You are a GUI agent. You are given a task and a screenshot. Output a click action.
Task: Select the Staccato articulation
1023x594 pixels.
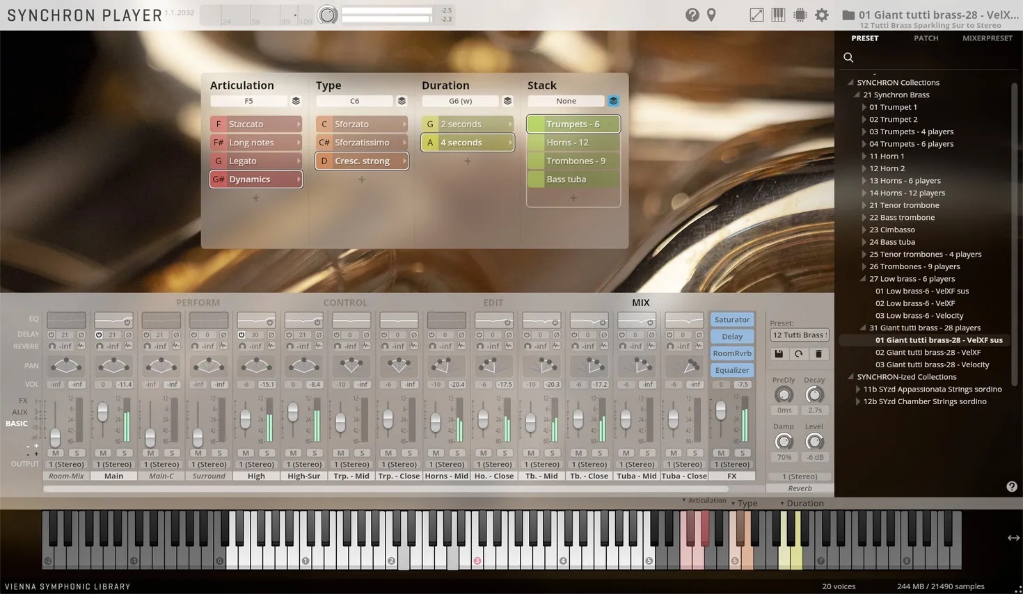[255, 124]
